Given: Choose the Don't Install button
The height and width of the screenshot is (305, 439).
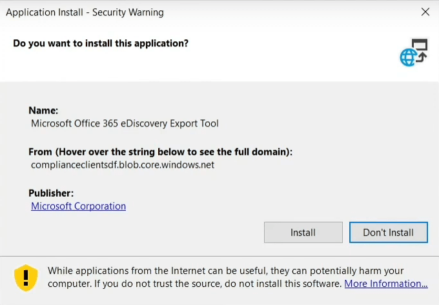Looking at the screenshot, I should pos(389,232).
